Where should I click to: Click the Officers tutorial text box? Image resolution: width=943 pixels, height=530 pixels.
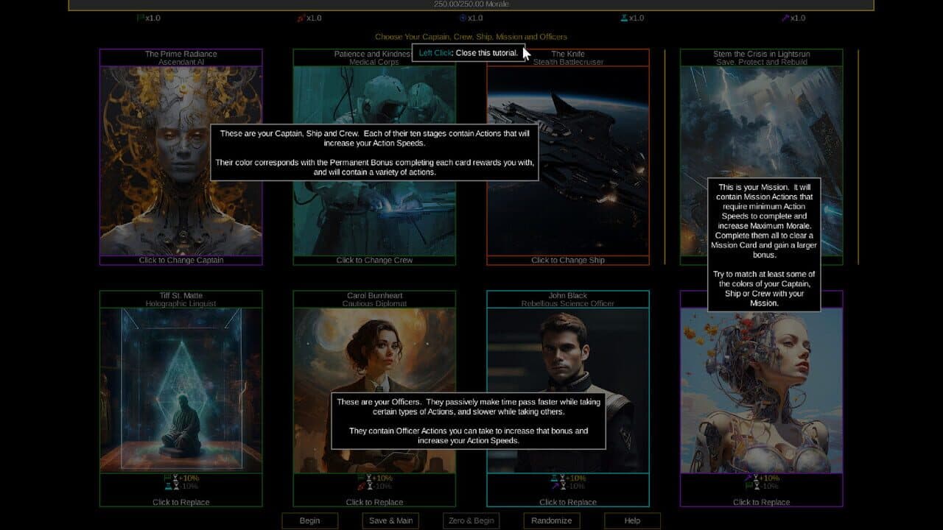[468, 420]
